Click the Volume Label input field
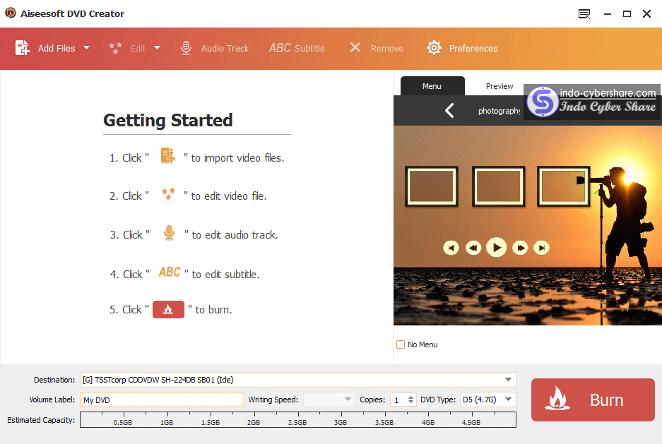This screenshot has height=444, width=662. point(162,400)
